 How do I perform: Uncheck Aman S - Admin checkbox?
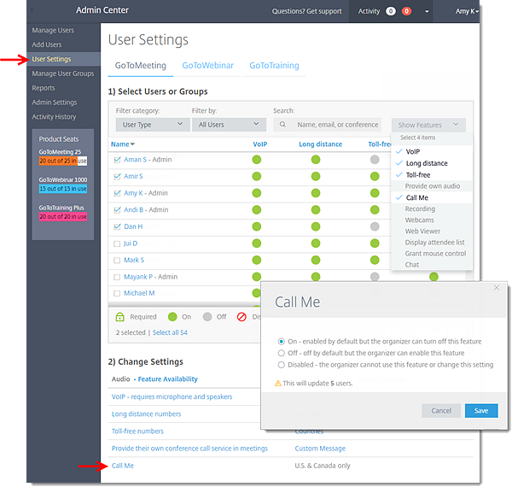point(117,160)
